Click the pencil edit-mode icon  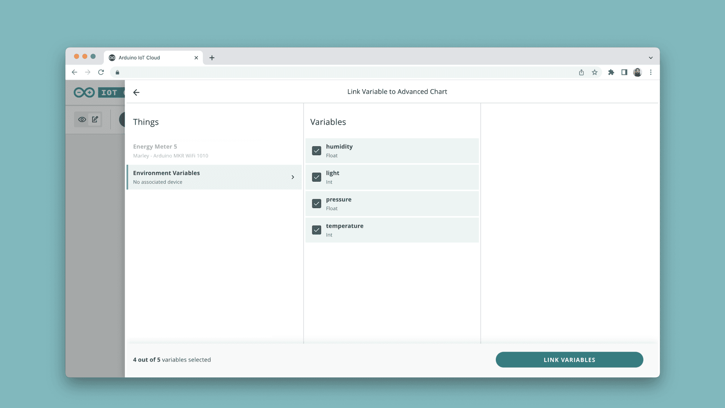coord(95,119)
